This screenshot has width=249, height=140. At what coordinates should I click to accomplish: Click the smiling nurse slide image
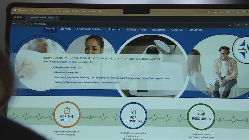pos(94,44)
